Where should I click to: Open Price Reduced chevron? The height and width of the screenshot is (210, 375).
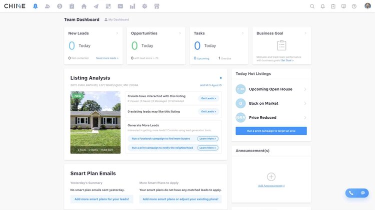point(305,118)
